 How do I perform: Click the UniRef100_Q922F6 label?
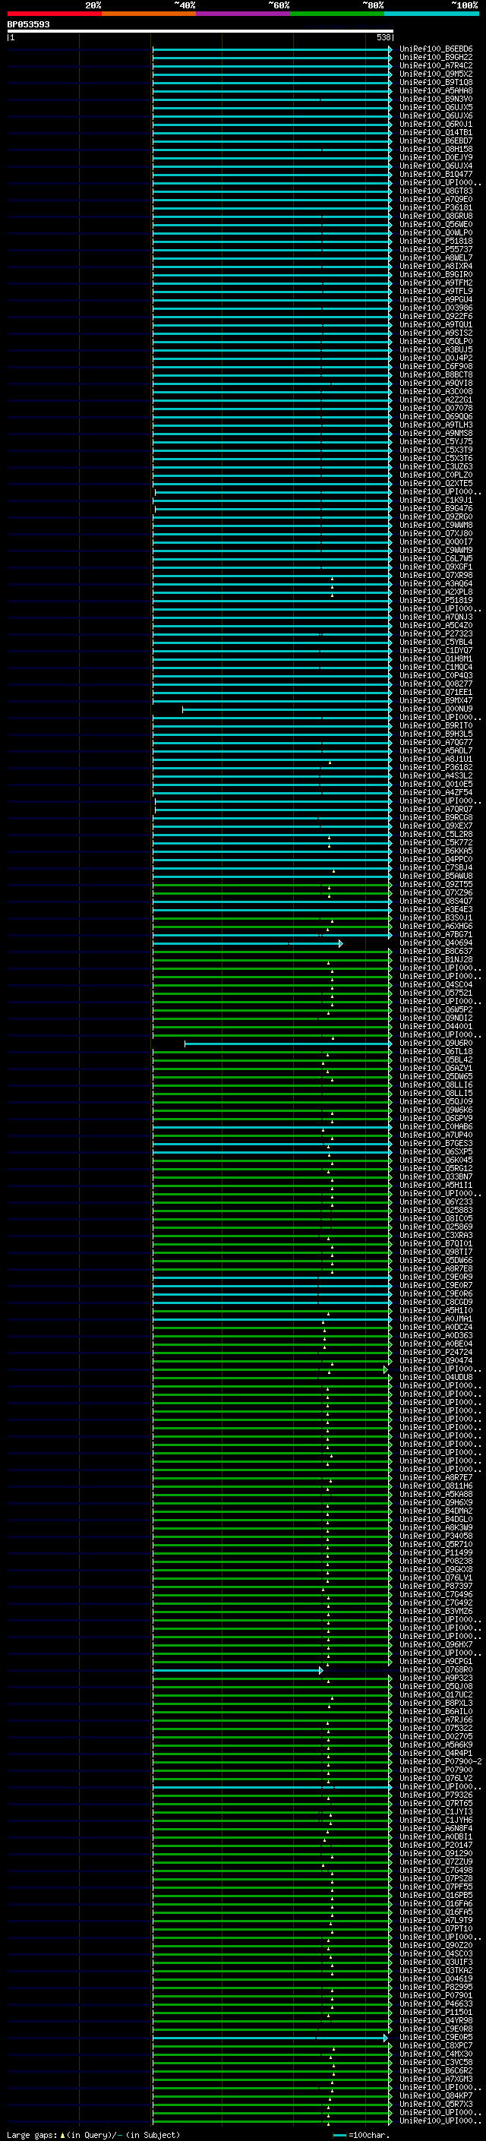436,316
